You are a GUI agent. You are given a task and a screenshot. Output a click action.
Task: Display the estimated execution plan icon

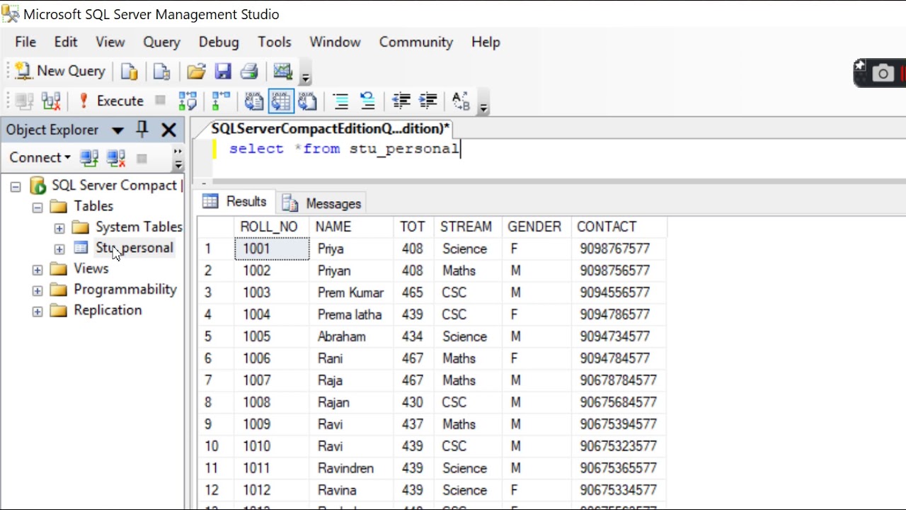click(x=188, y=101)
